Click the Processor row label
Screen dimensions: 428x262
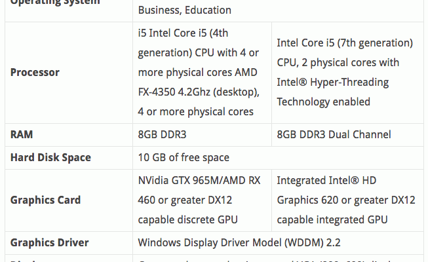pos(35,72)
